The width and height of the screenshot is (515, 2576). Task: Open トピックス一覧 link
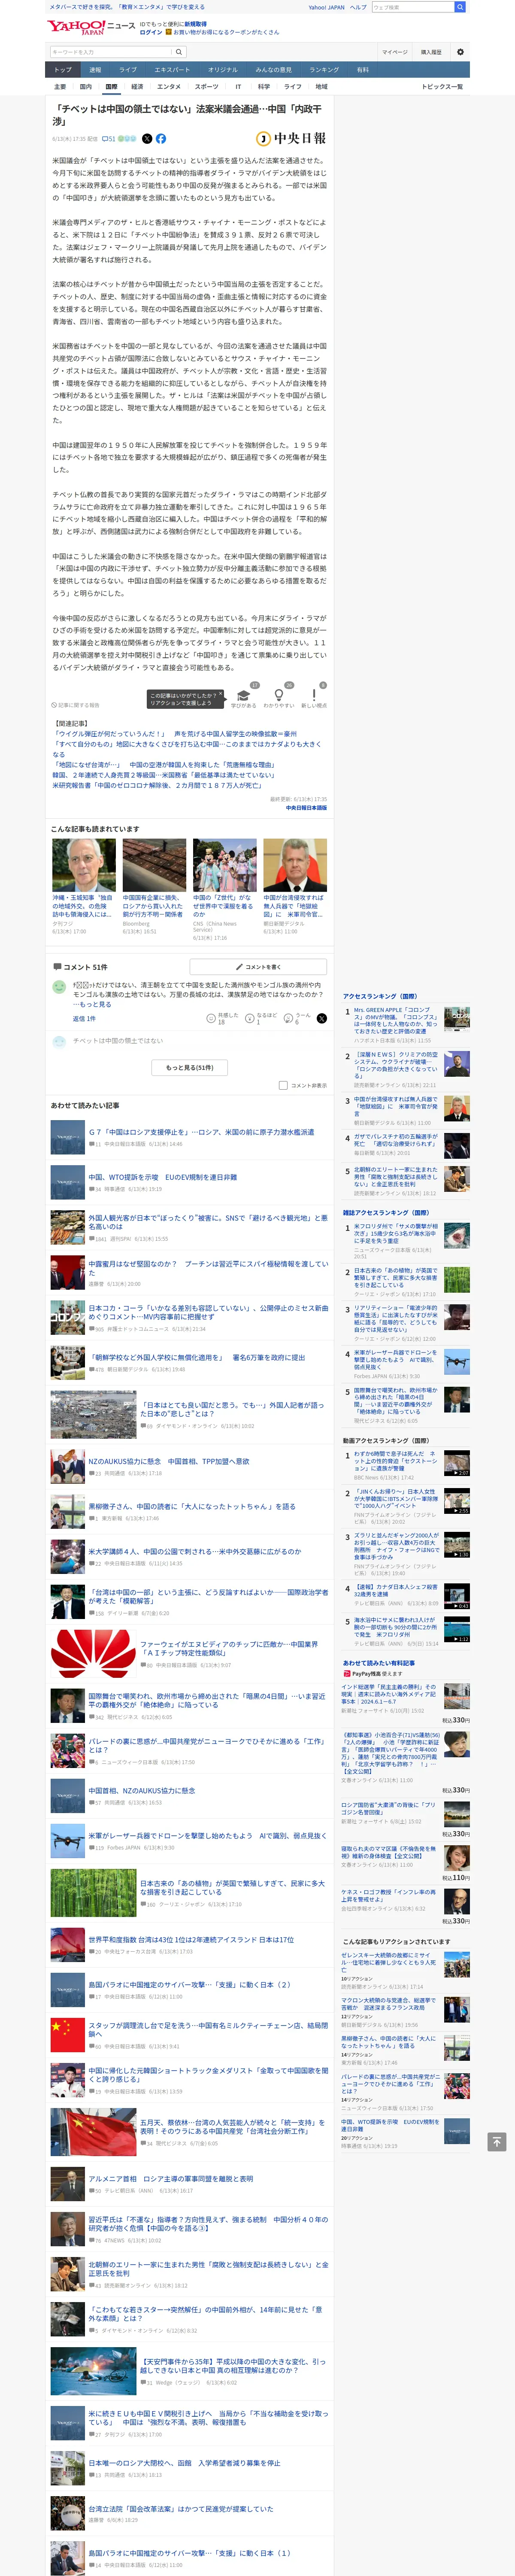click(442, 87)
